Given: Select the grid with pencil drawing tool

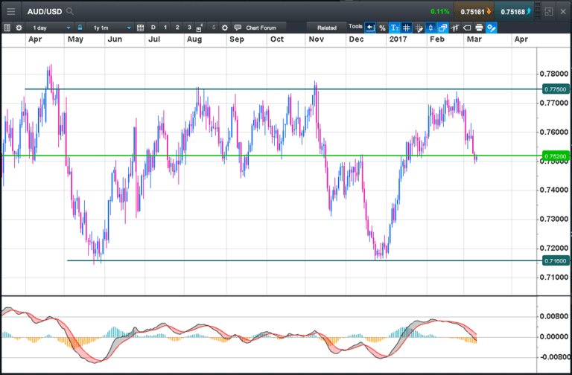Looking at the screenshot, I should pos(419,28).
